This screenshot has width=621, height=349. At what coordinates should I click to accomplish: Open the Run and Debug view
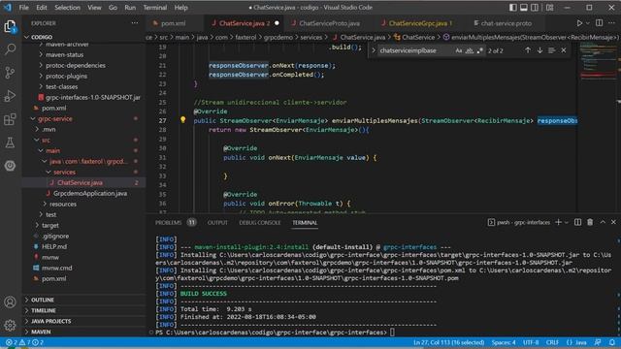(x=10, y=96)
